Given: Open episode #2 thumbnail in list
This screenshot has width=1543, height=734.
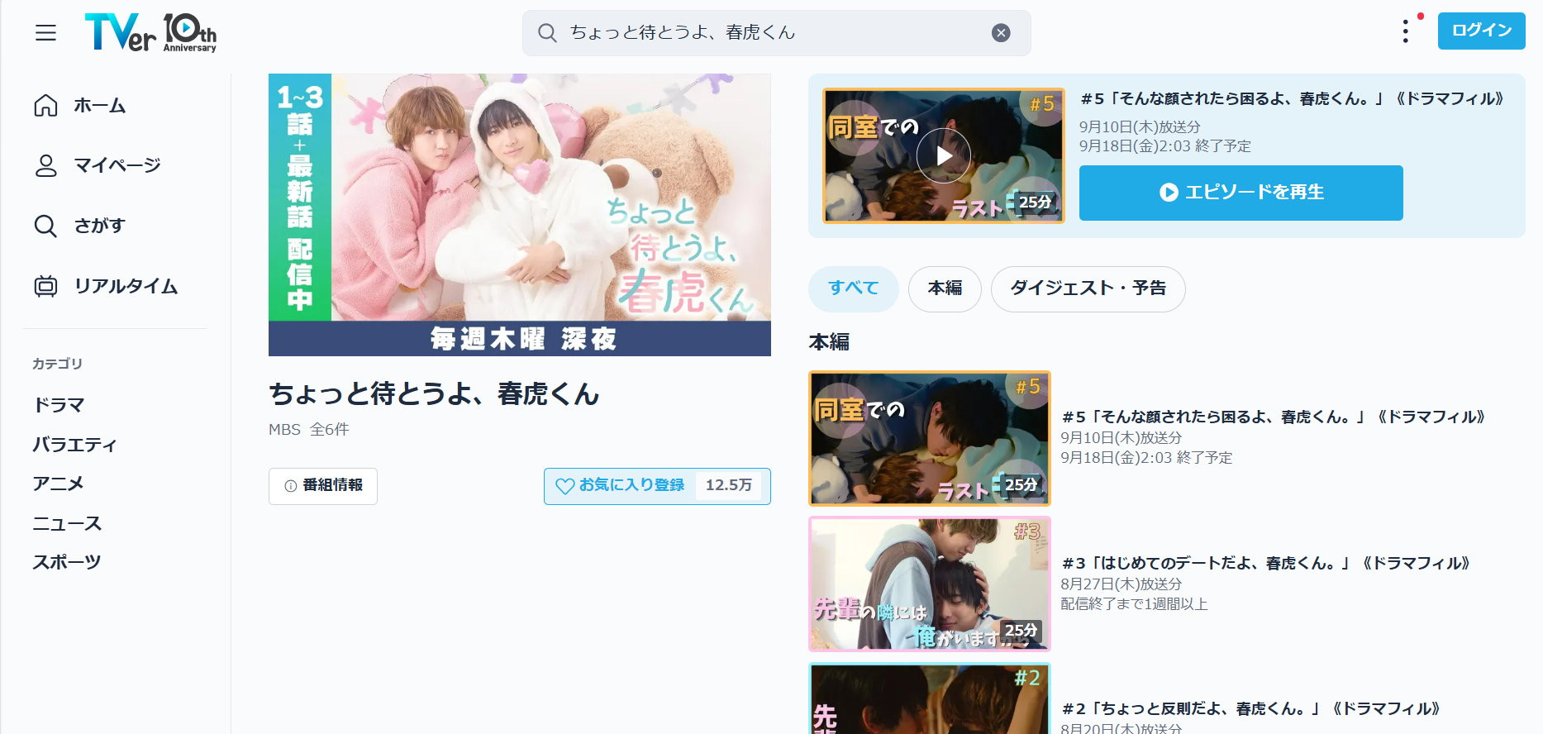Looking at the screenshot, I should click(930, 698).
